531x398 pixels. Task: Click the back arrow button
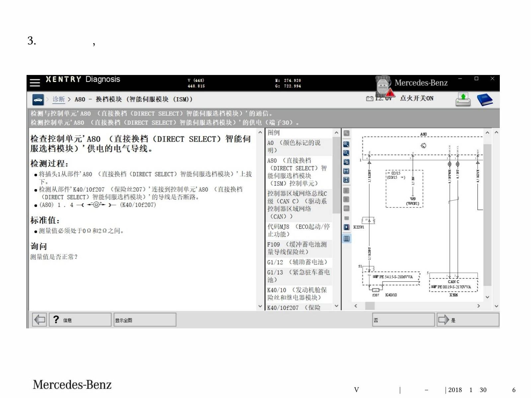39,320
